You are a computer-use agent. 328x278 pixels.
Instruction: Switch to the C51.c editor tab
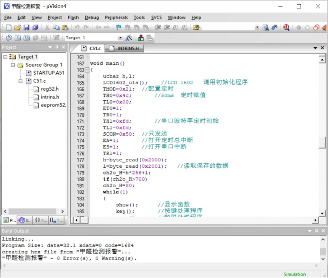click(x=91, y=48)
